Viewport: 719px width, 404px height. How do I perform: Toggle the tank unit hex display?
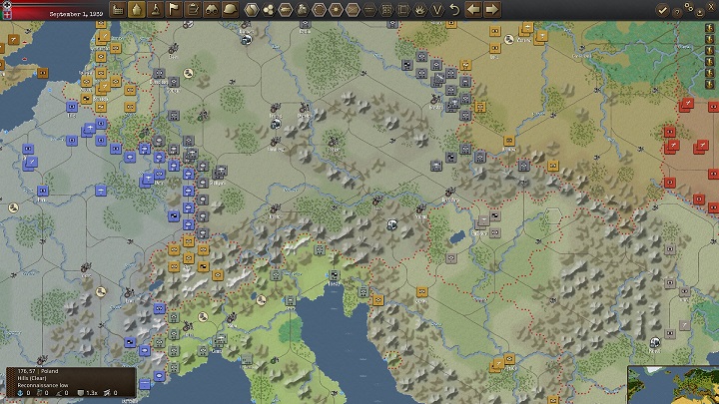286,10
